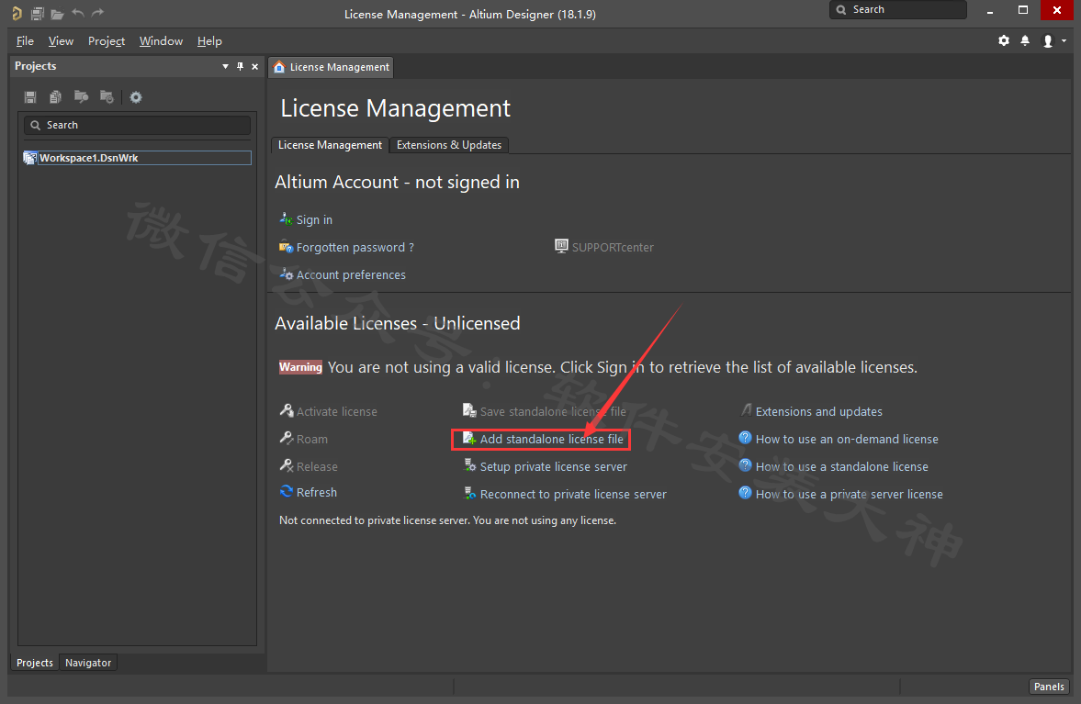Open settings via the top-right gear icon
Image resolution: width=1081 pixels, height=704 pixels.
(1004, 40)
